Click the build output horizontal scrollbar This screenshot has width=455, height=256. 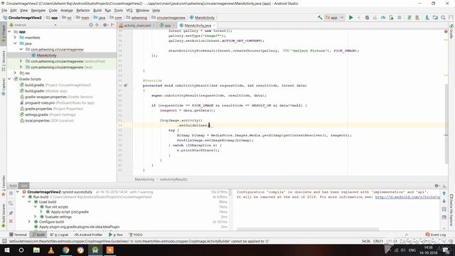308,229
